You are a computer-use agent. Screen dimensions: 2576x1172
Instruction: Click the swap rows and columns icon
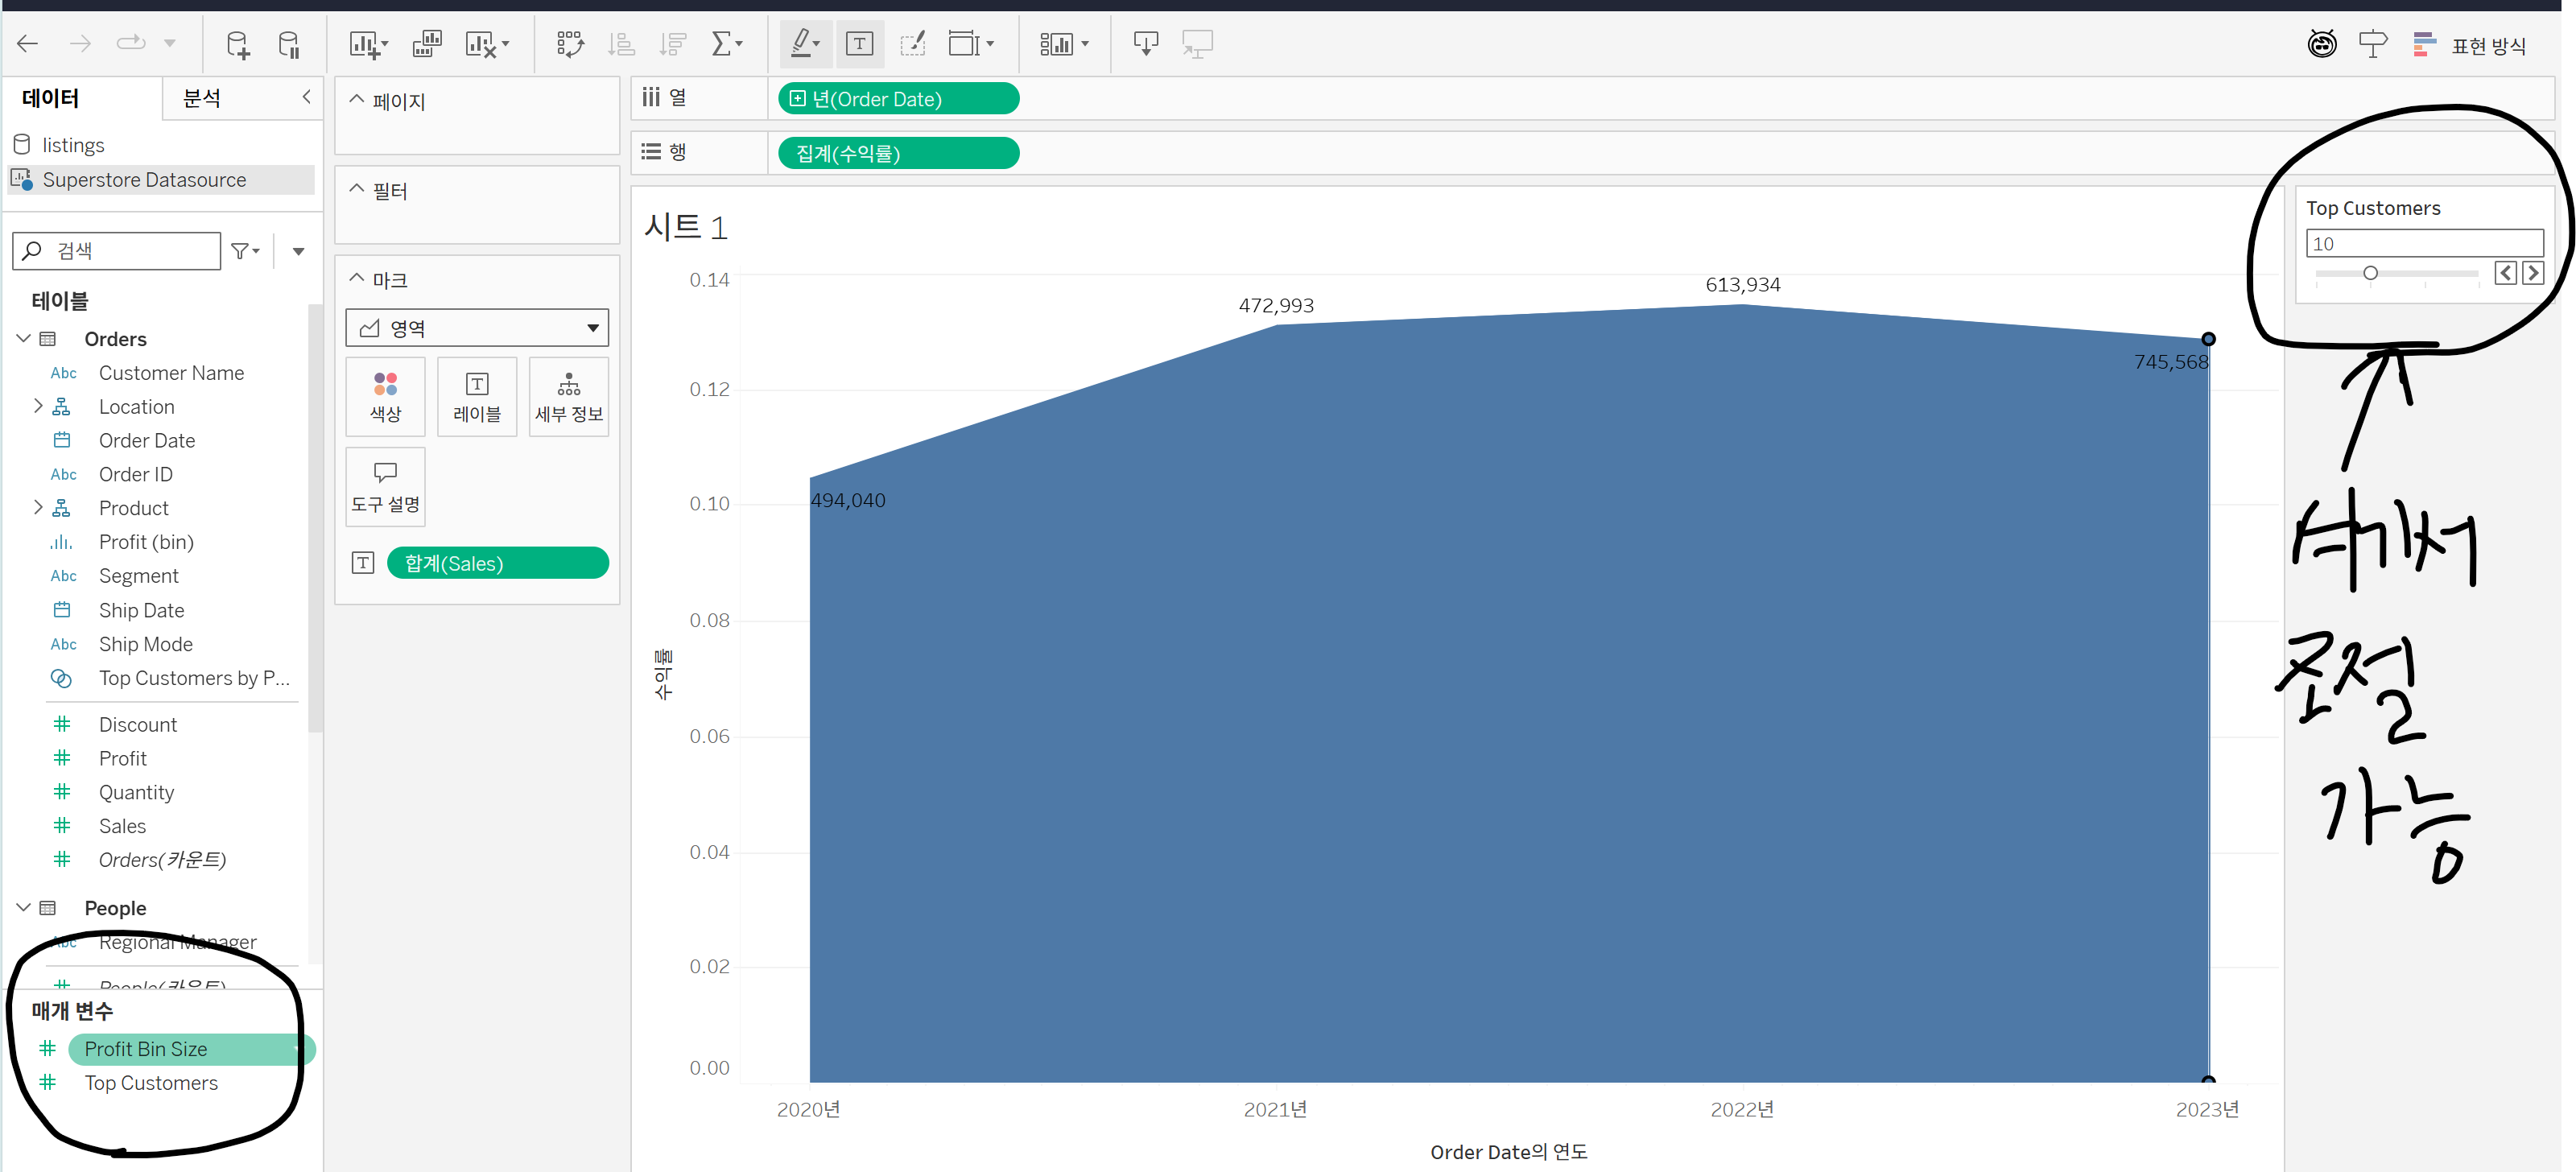(x=570, y=44)
